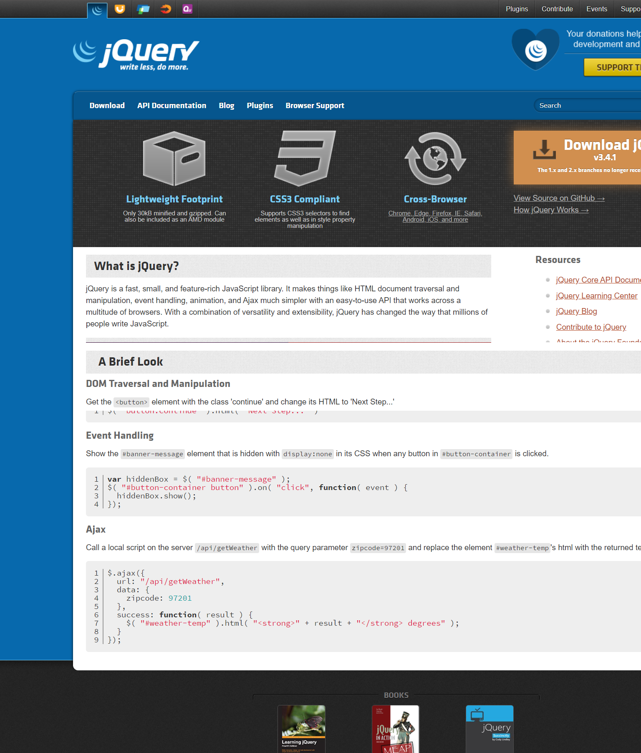This screenshot has height=753, width=641.
Task: Follow View Source on GitHub link
Action: click(559, 198)
